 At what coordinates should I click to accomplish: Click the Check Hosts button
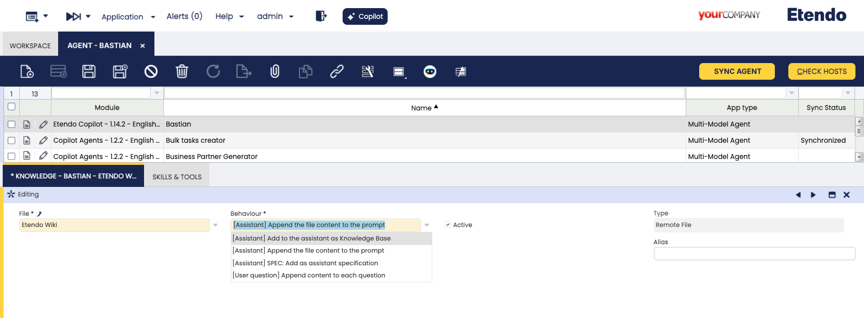pos(822,71)
